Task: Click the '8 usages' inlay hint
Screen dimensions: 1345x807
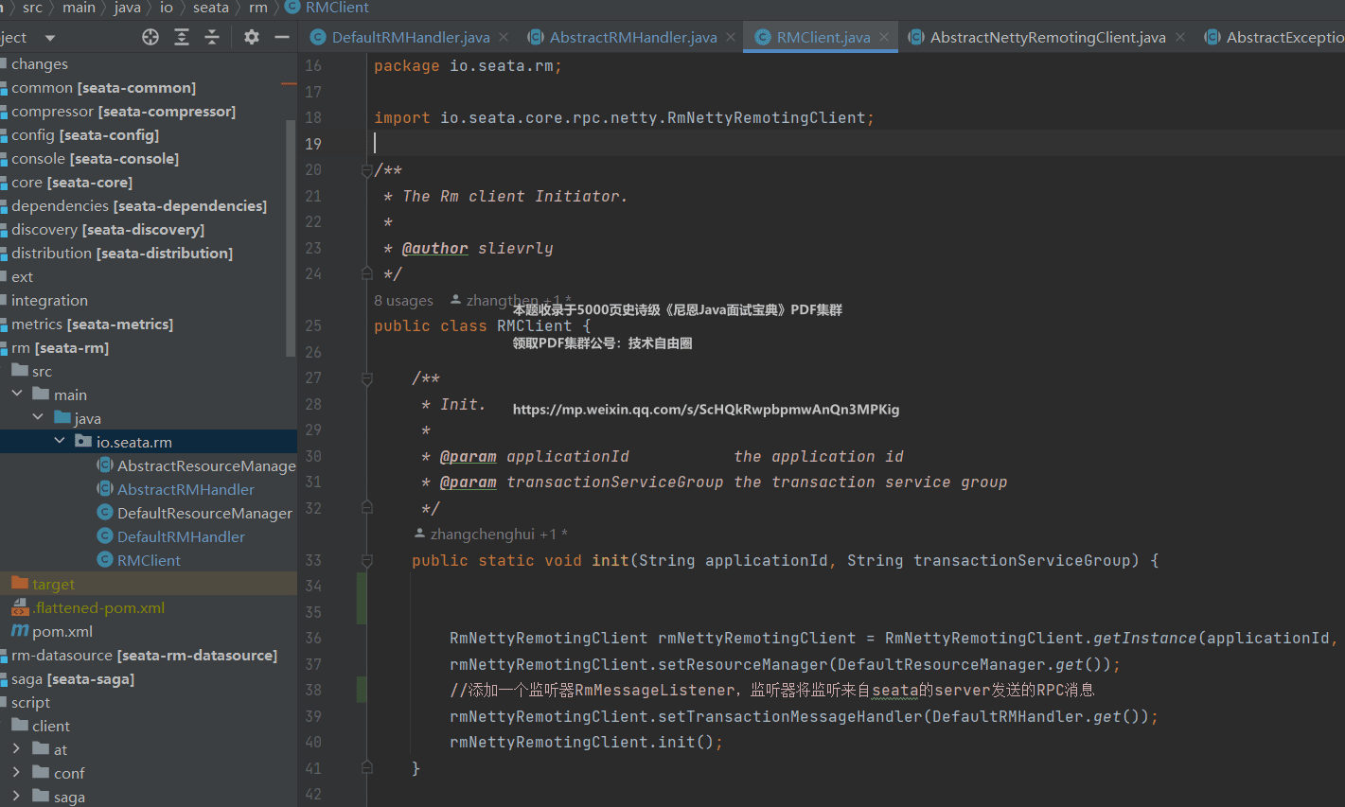Action: pyautogui.click(x=403, y=301)
